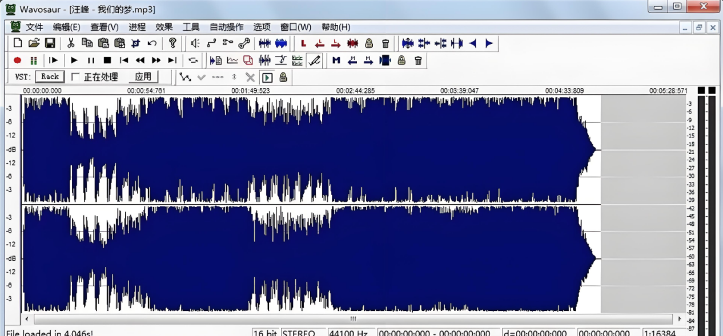Screen dimensions: 723x336
Task: Cut the selection with the scissors icon
Action: (71, 43)
